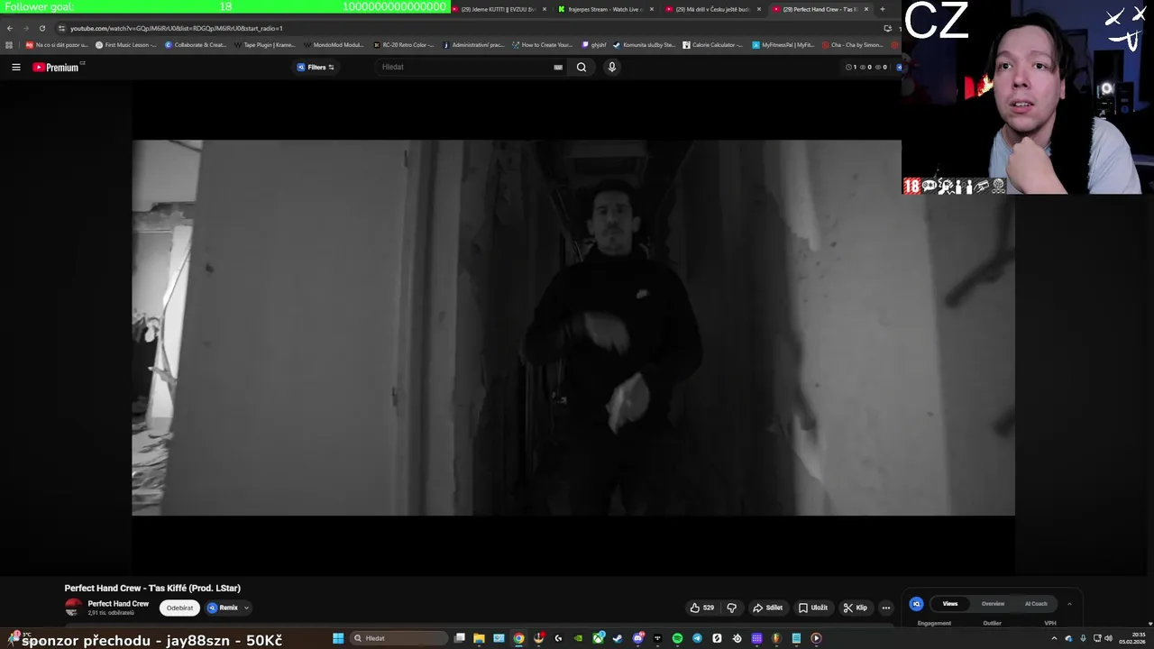Open Perfect Hand Crew channel avatar
Viewport: 1154px width, 649px height.
point(73,608)
